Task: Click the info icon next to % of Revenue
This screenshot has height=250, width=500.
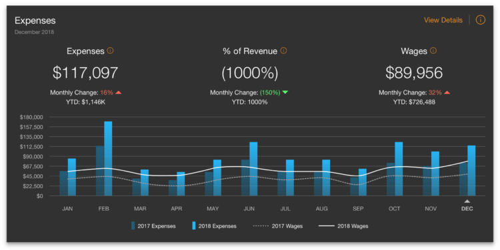Action: (283, 51)
